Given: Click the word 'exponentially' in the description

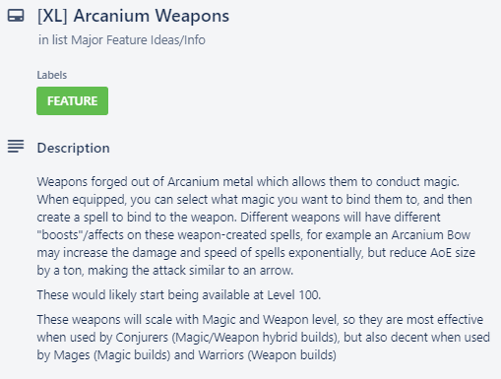Looking at the screenshot, I should 326,253.
